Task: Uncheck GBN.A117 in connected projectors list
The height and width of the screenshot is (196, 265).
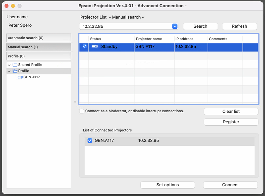Action: (x=90, y=141)
